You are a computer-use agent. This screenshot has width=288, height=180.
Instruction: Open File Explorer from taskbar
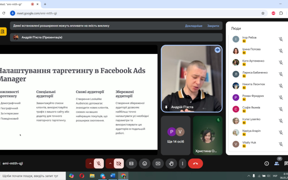coord(92,176)
